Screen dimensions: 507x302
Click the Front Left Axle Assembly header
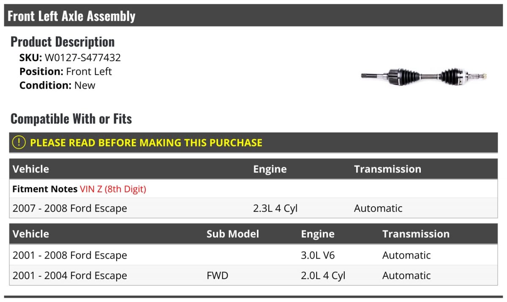click(x=72, y=16)
